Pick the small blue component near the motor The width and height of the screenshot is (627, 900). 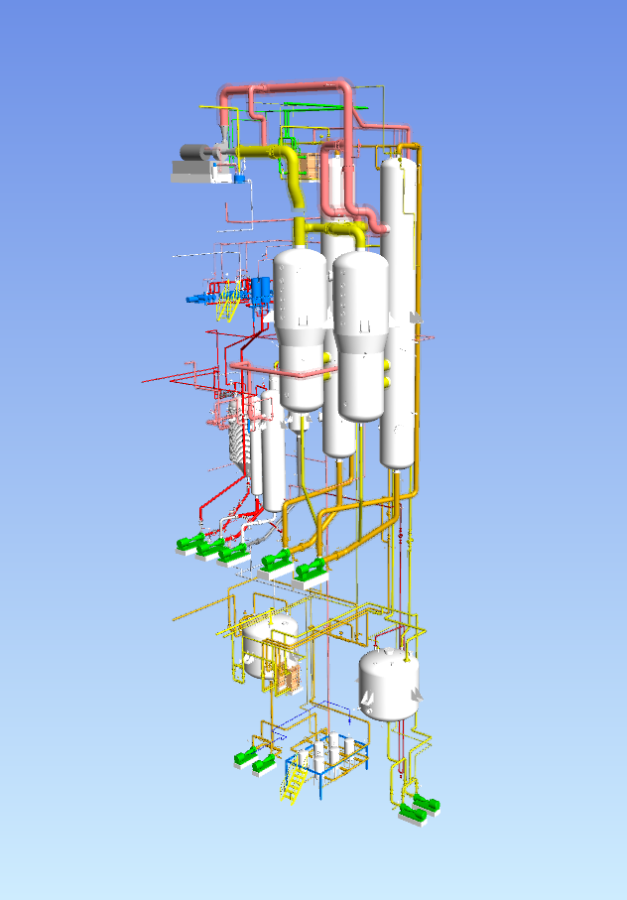coord(240,179)
